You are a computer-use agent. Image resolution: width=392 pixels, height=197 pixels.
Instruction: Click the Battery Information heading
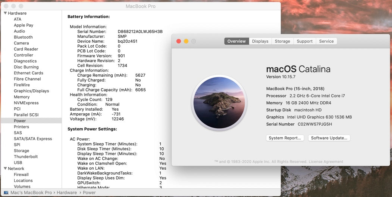pos(89,16)
